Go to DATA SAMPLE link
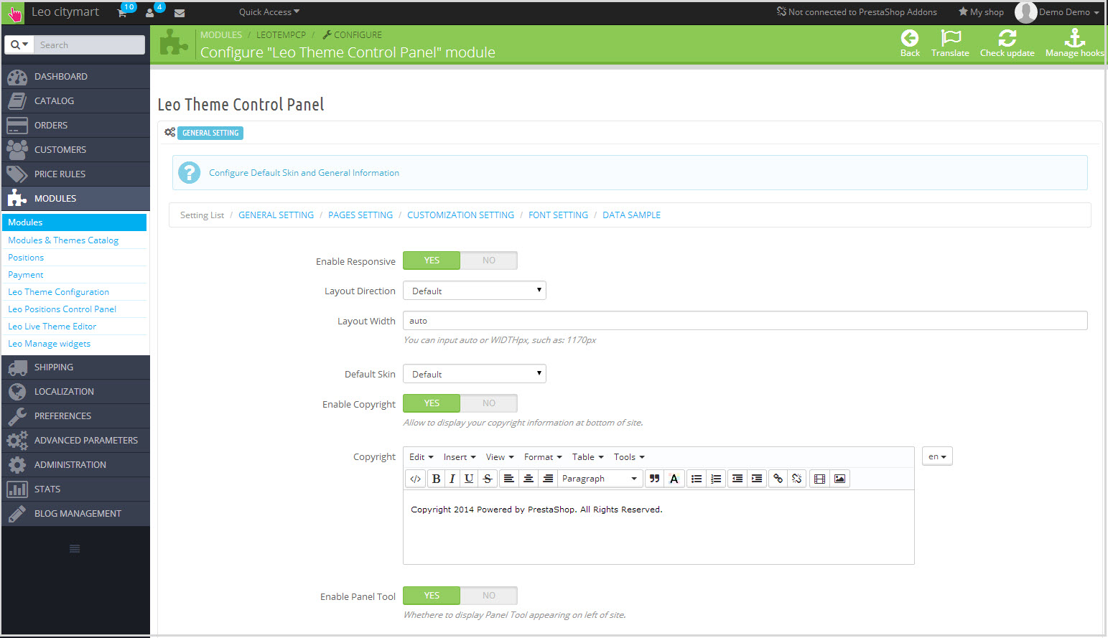Viewport: 1108px width, 638px height. tap(631, 215)
